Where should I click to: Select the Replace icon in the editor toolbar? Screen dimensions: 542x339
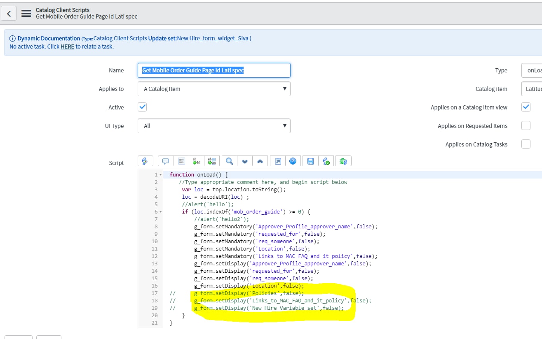196,161
